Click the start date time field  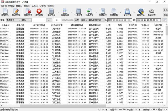point(120,20)
